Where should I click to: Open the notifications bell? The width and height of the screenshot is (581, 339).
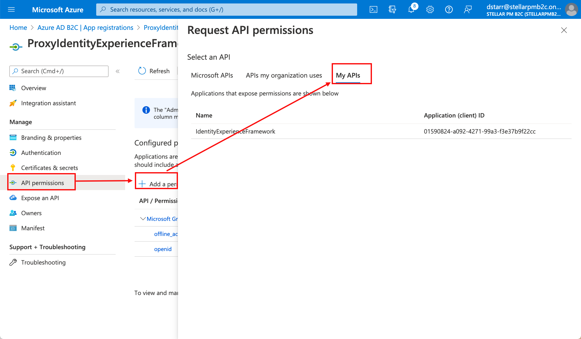tap(411, 9)
